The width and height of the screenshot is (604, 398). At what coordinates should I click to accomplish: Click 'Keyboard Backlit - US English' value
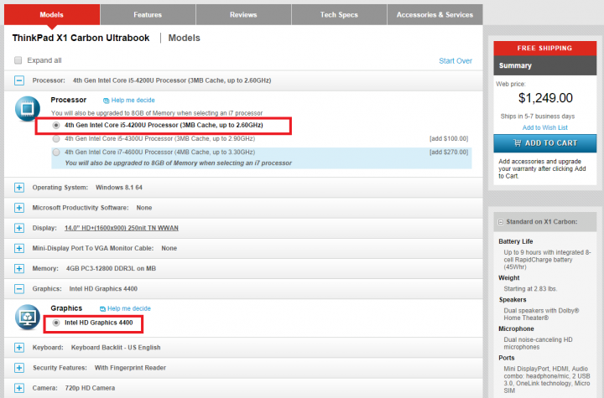[116, 348]
